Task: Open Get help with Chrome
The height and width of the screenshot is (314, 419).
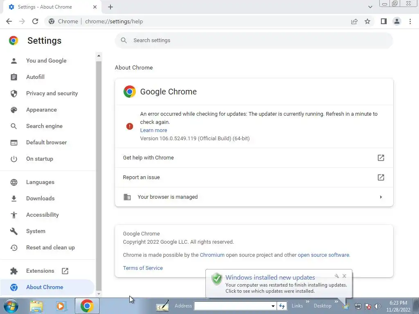Action: point(254,158)
